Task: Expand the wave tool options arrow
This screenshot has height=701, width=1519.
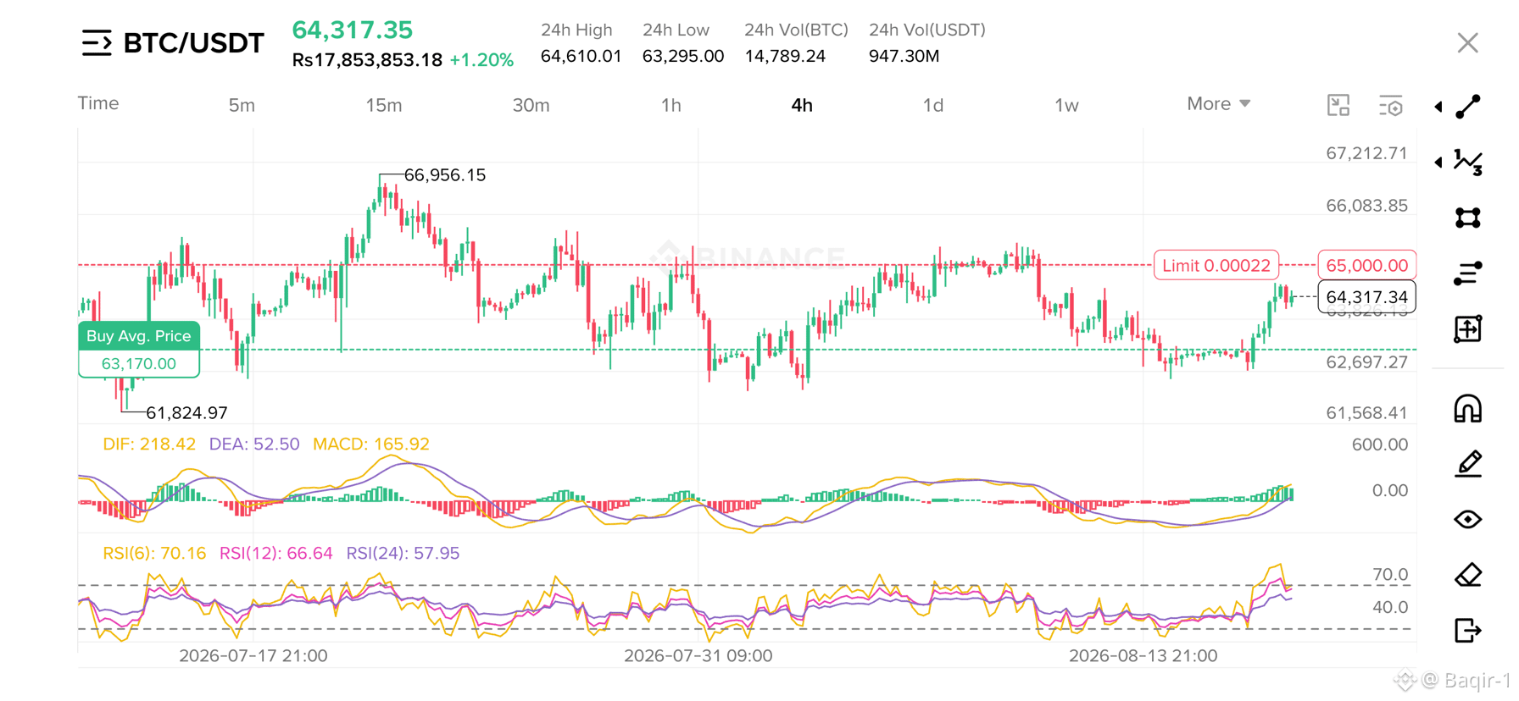Action: pos(1438,162)
